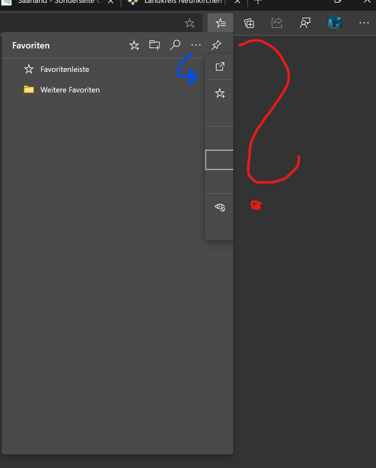376x468 pixels.
Task: Open the user profile avatar
Action: pyautogui.click(x=334, y=22)
